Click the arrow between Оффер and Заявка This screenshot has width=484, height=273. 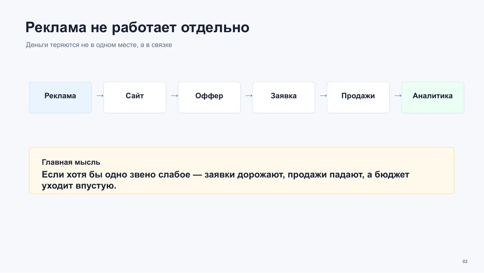tap(249, 96)
